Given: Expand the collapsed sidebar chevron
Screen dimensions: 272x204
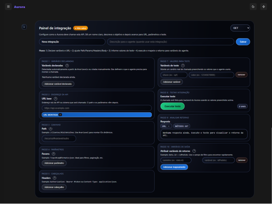Looking at the screenshot, I should pyautogui.click(x=24, y=27).
